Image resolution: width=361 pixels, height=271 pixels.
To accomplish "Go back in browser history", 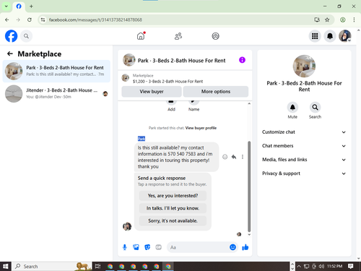I will 7,20.
